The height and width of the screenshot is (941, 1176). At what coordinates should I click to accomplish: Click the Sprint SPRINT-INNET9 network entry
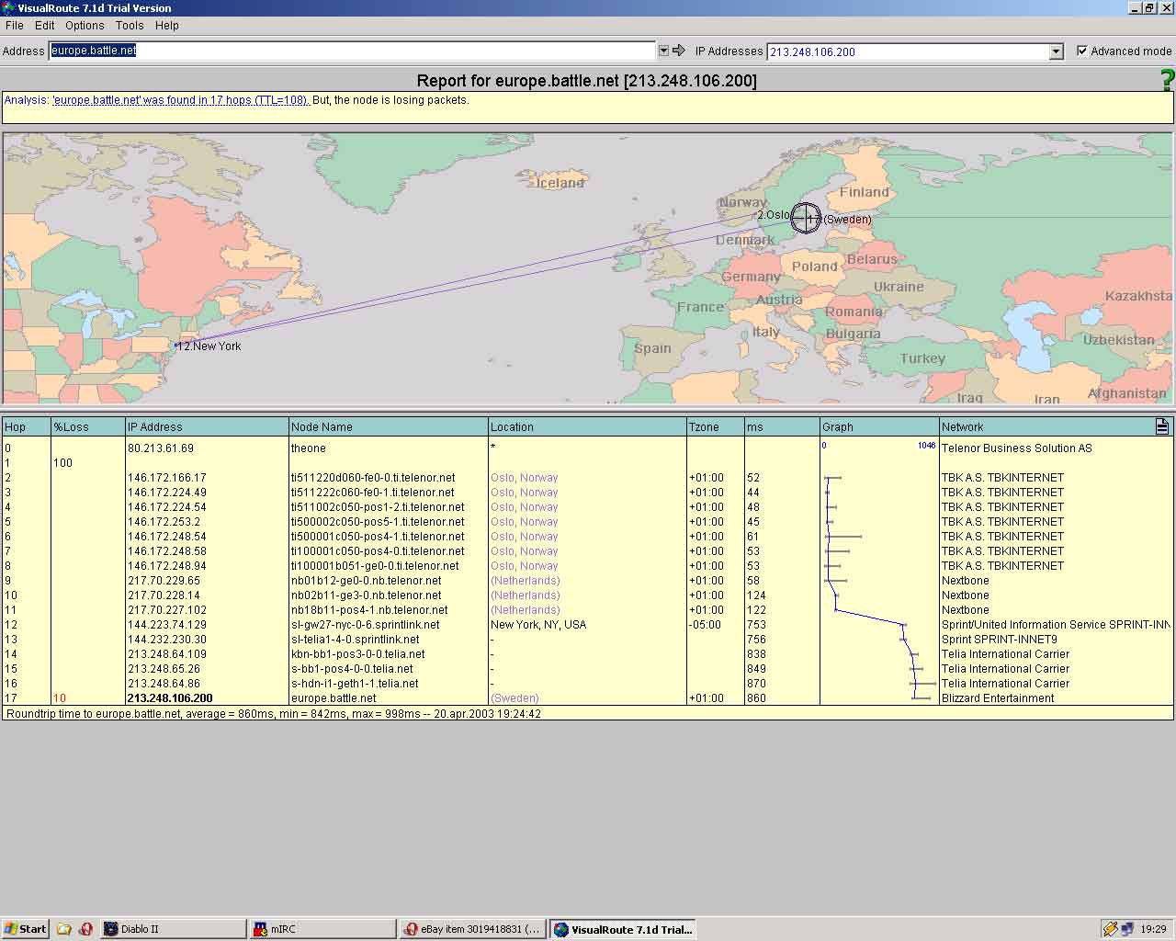[1000, 640]
